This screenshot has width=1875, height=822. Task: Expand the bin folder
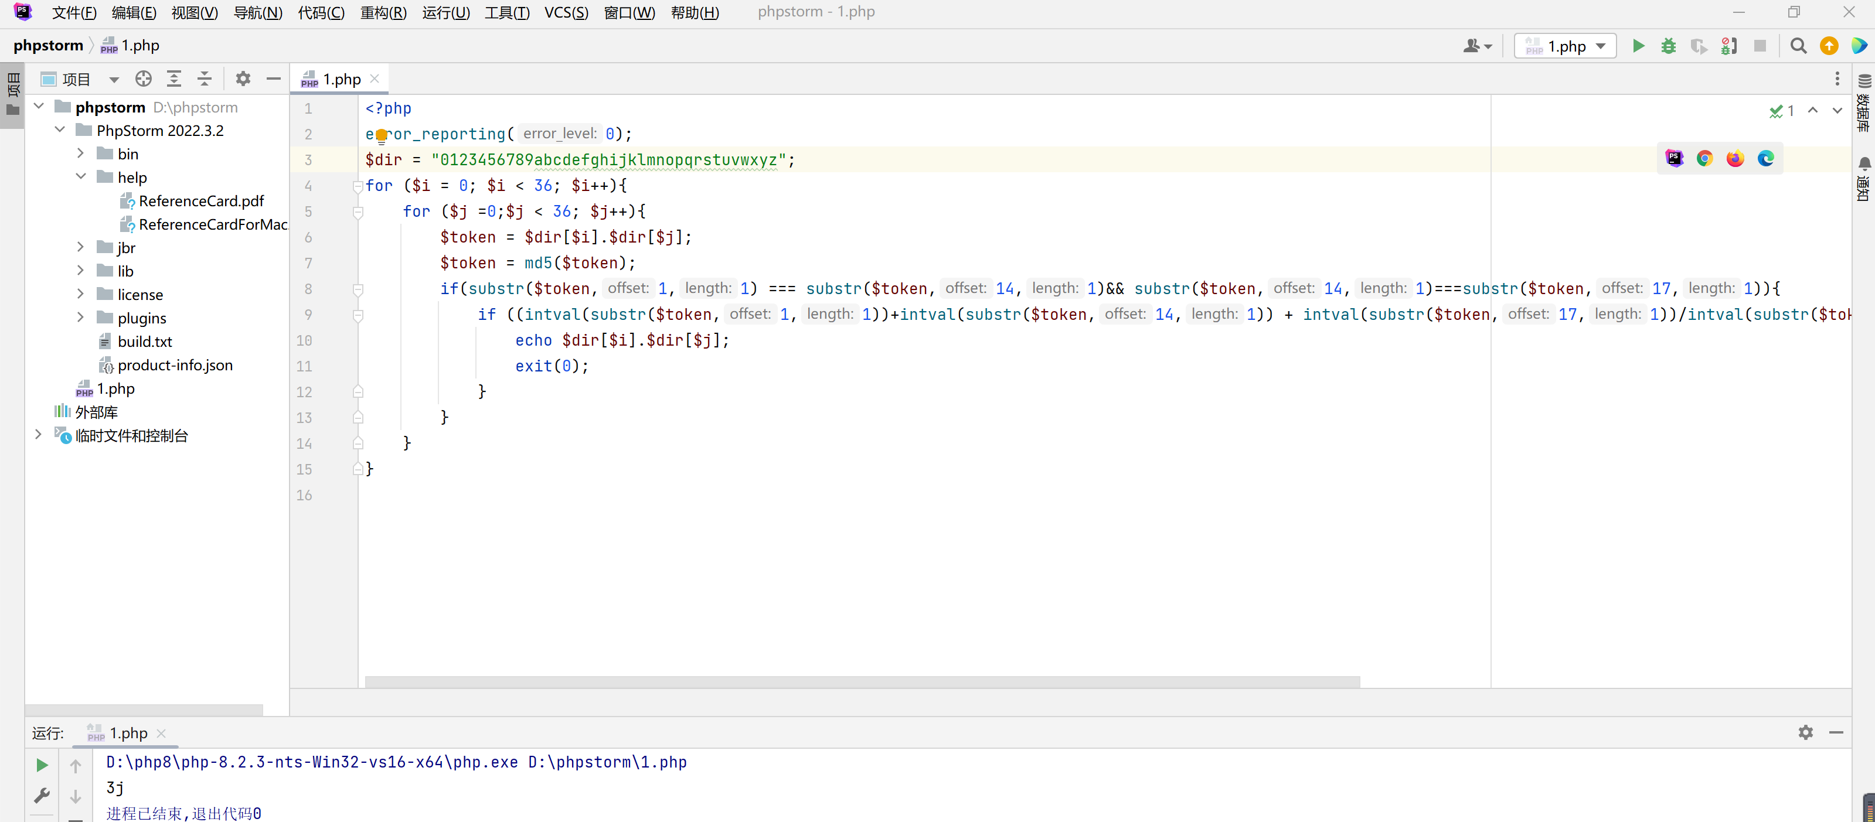pos(81,154)
